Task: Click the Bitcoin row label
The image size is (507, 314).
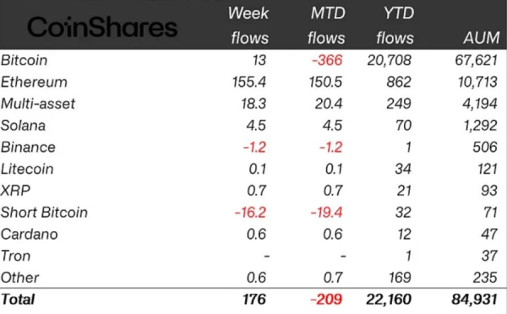Action: 25,61
